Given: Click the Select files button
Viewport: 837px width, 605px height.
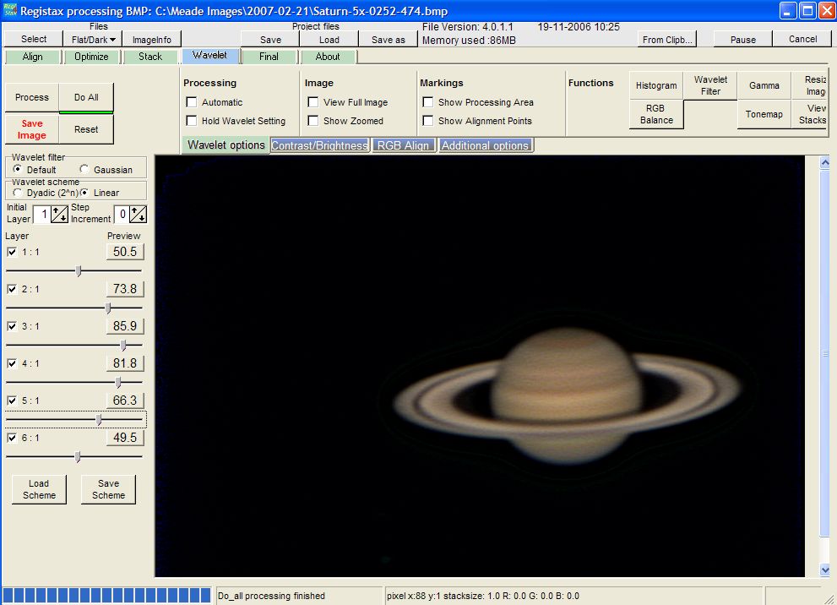Looking at the screenshot, I should 34,39.
